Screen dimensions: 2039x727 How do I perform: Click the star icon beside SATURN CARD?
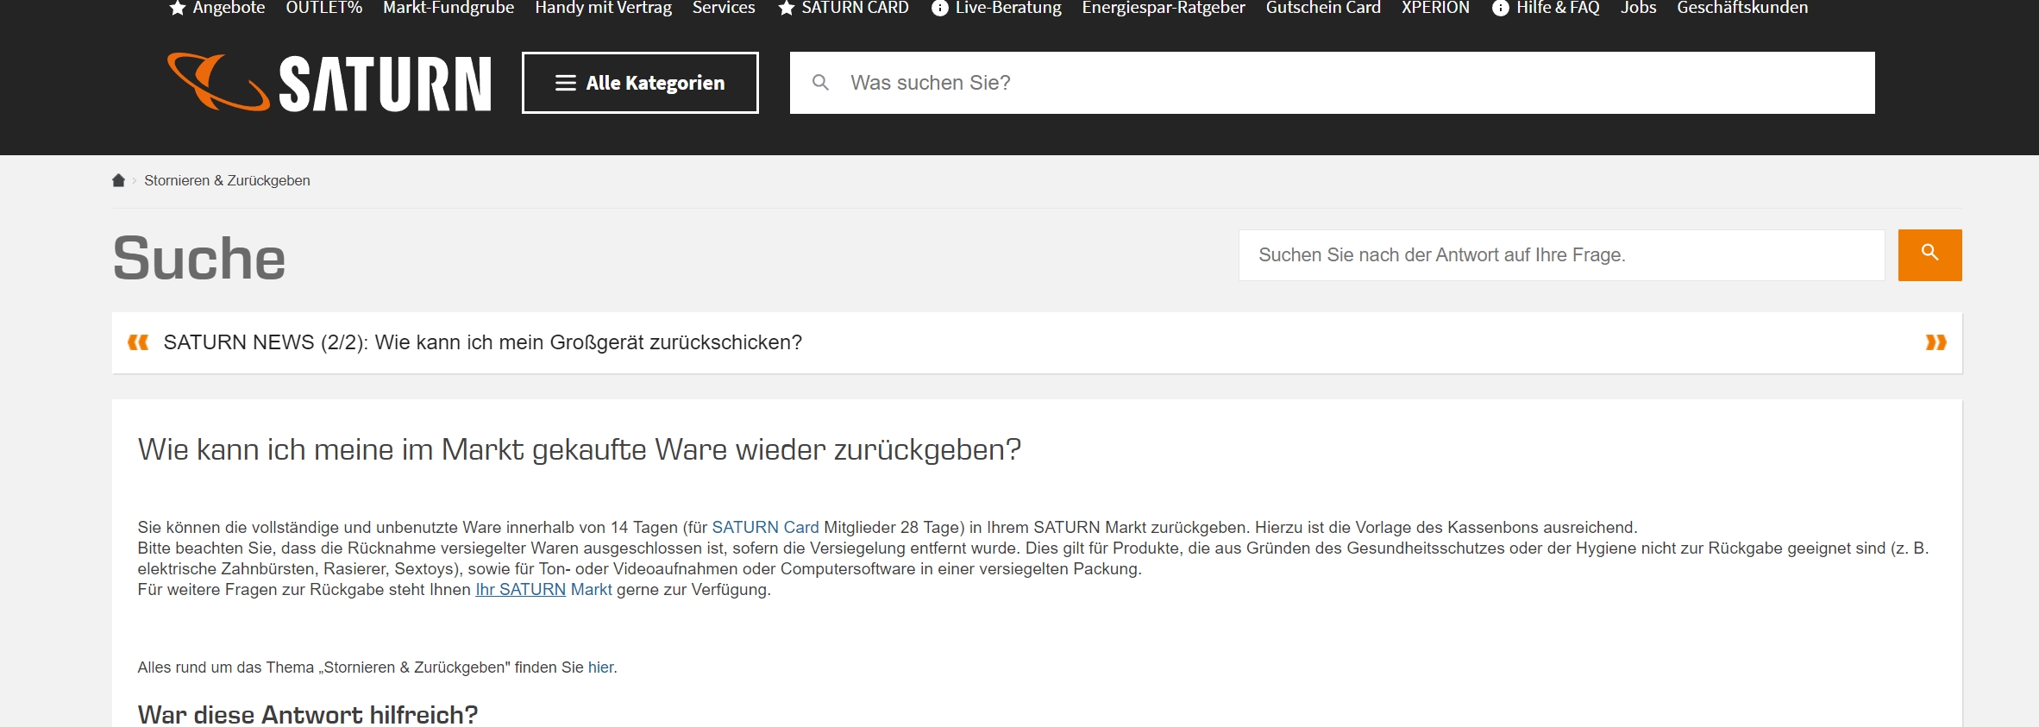pos(786,8)
